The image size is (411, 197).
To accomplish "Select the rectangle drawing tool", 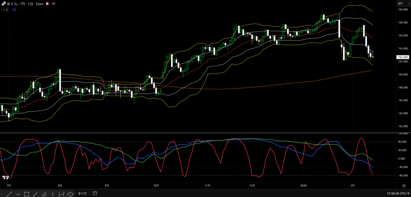I will click(26, 194).
